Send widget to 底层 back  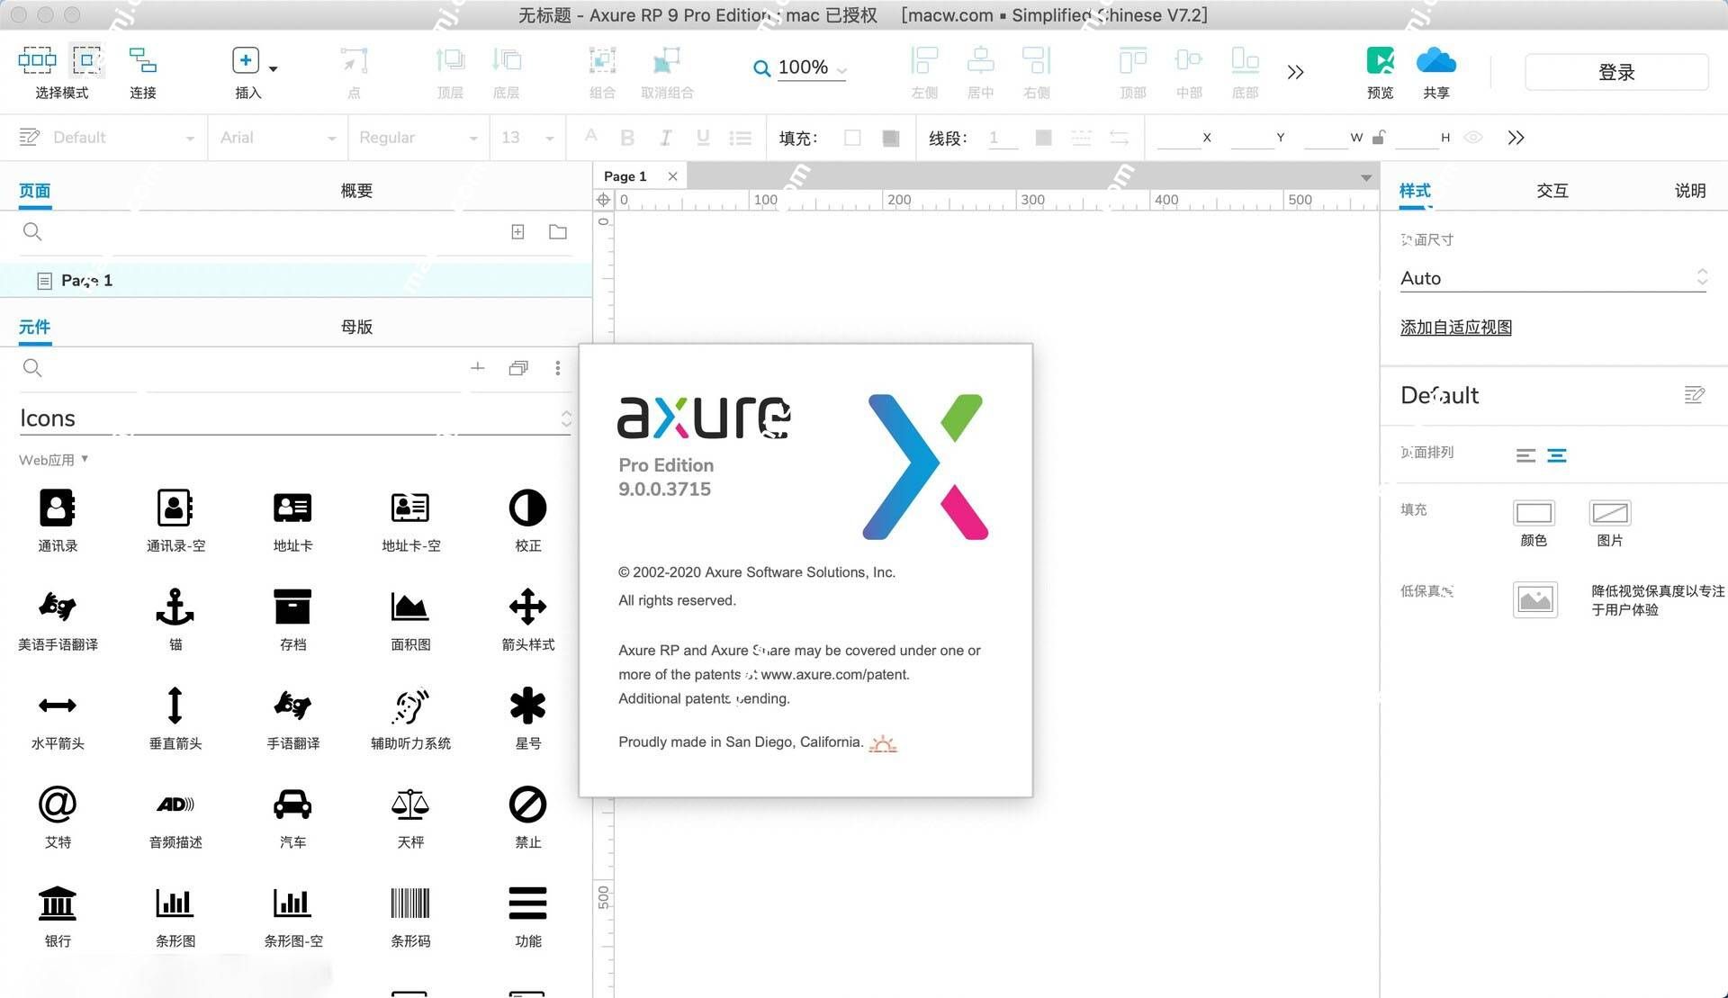pos(507,60)
